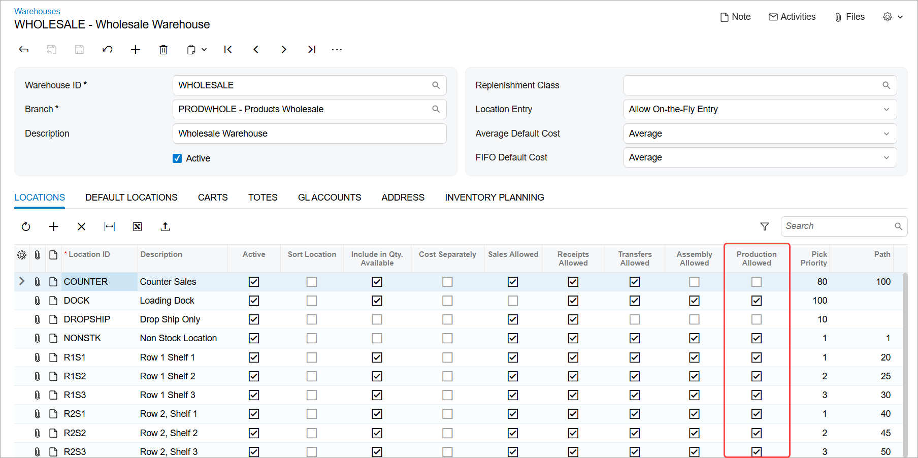Open the Activities panel
This screenshot has height=458, width=918.
(x=792, y=17)
